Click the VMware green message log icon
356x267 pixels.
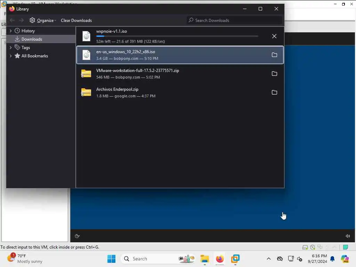346,247
